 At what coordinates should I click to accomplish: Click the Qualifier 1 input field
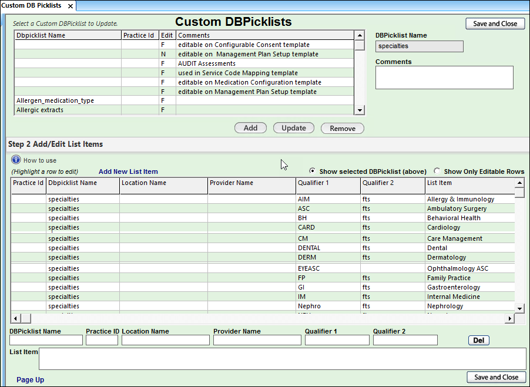click(337, 340)
